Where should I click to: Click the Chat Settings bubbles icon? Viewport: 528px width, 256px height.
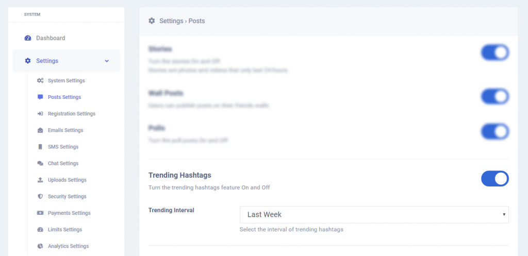40,163
